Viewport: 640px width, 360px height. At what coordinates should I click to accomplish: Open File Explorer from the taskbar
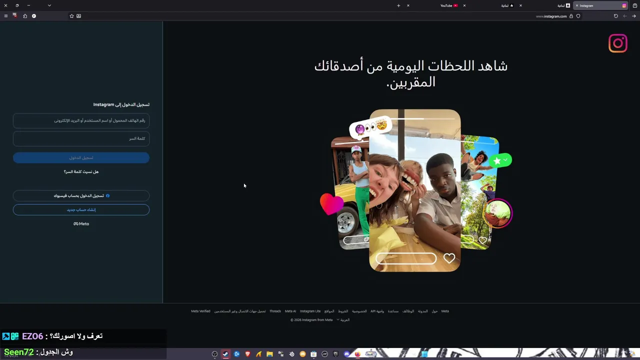[269, 354]
